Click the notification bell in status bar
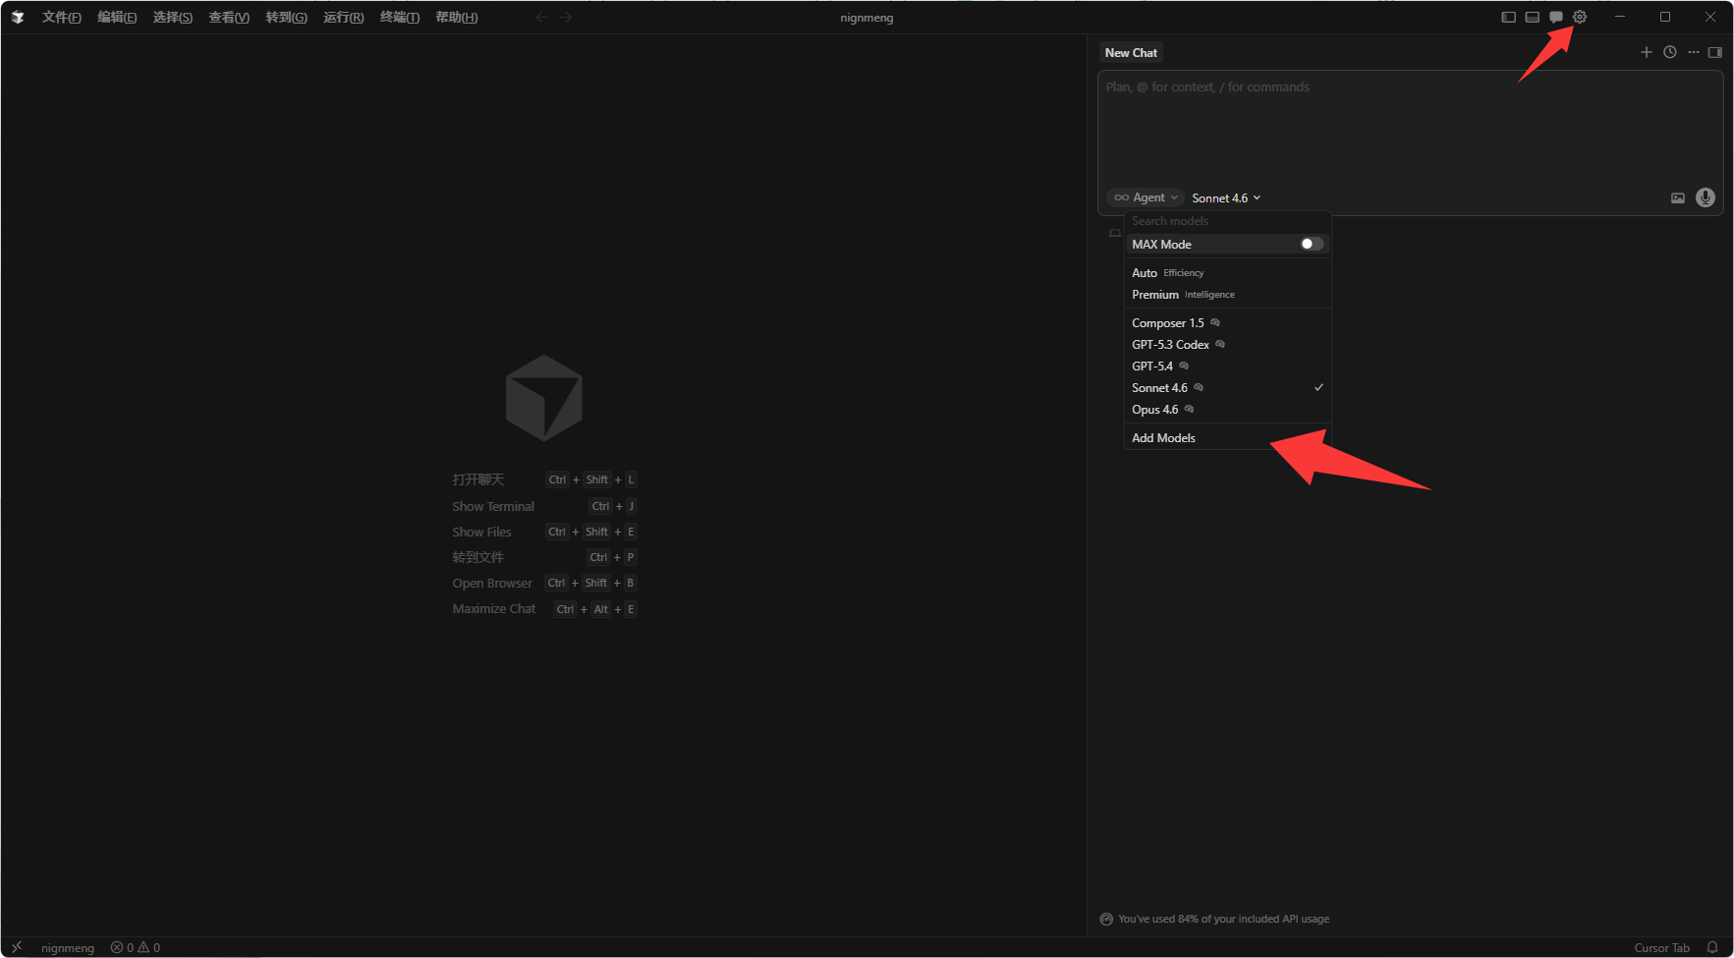Screen dimensions: 1734x958 pyautogui.click(x=1712, y=947)
